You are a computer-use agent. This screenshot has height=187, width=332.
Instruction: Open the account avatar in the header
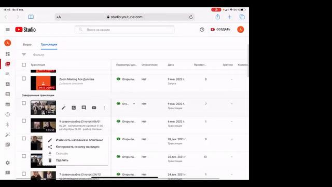(241, 30)
